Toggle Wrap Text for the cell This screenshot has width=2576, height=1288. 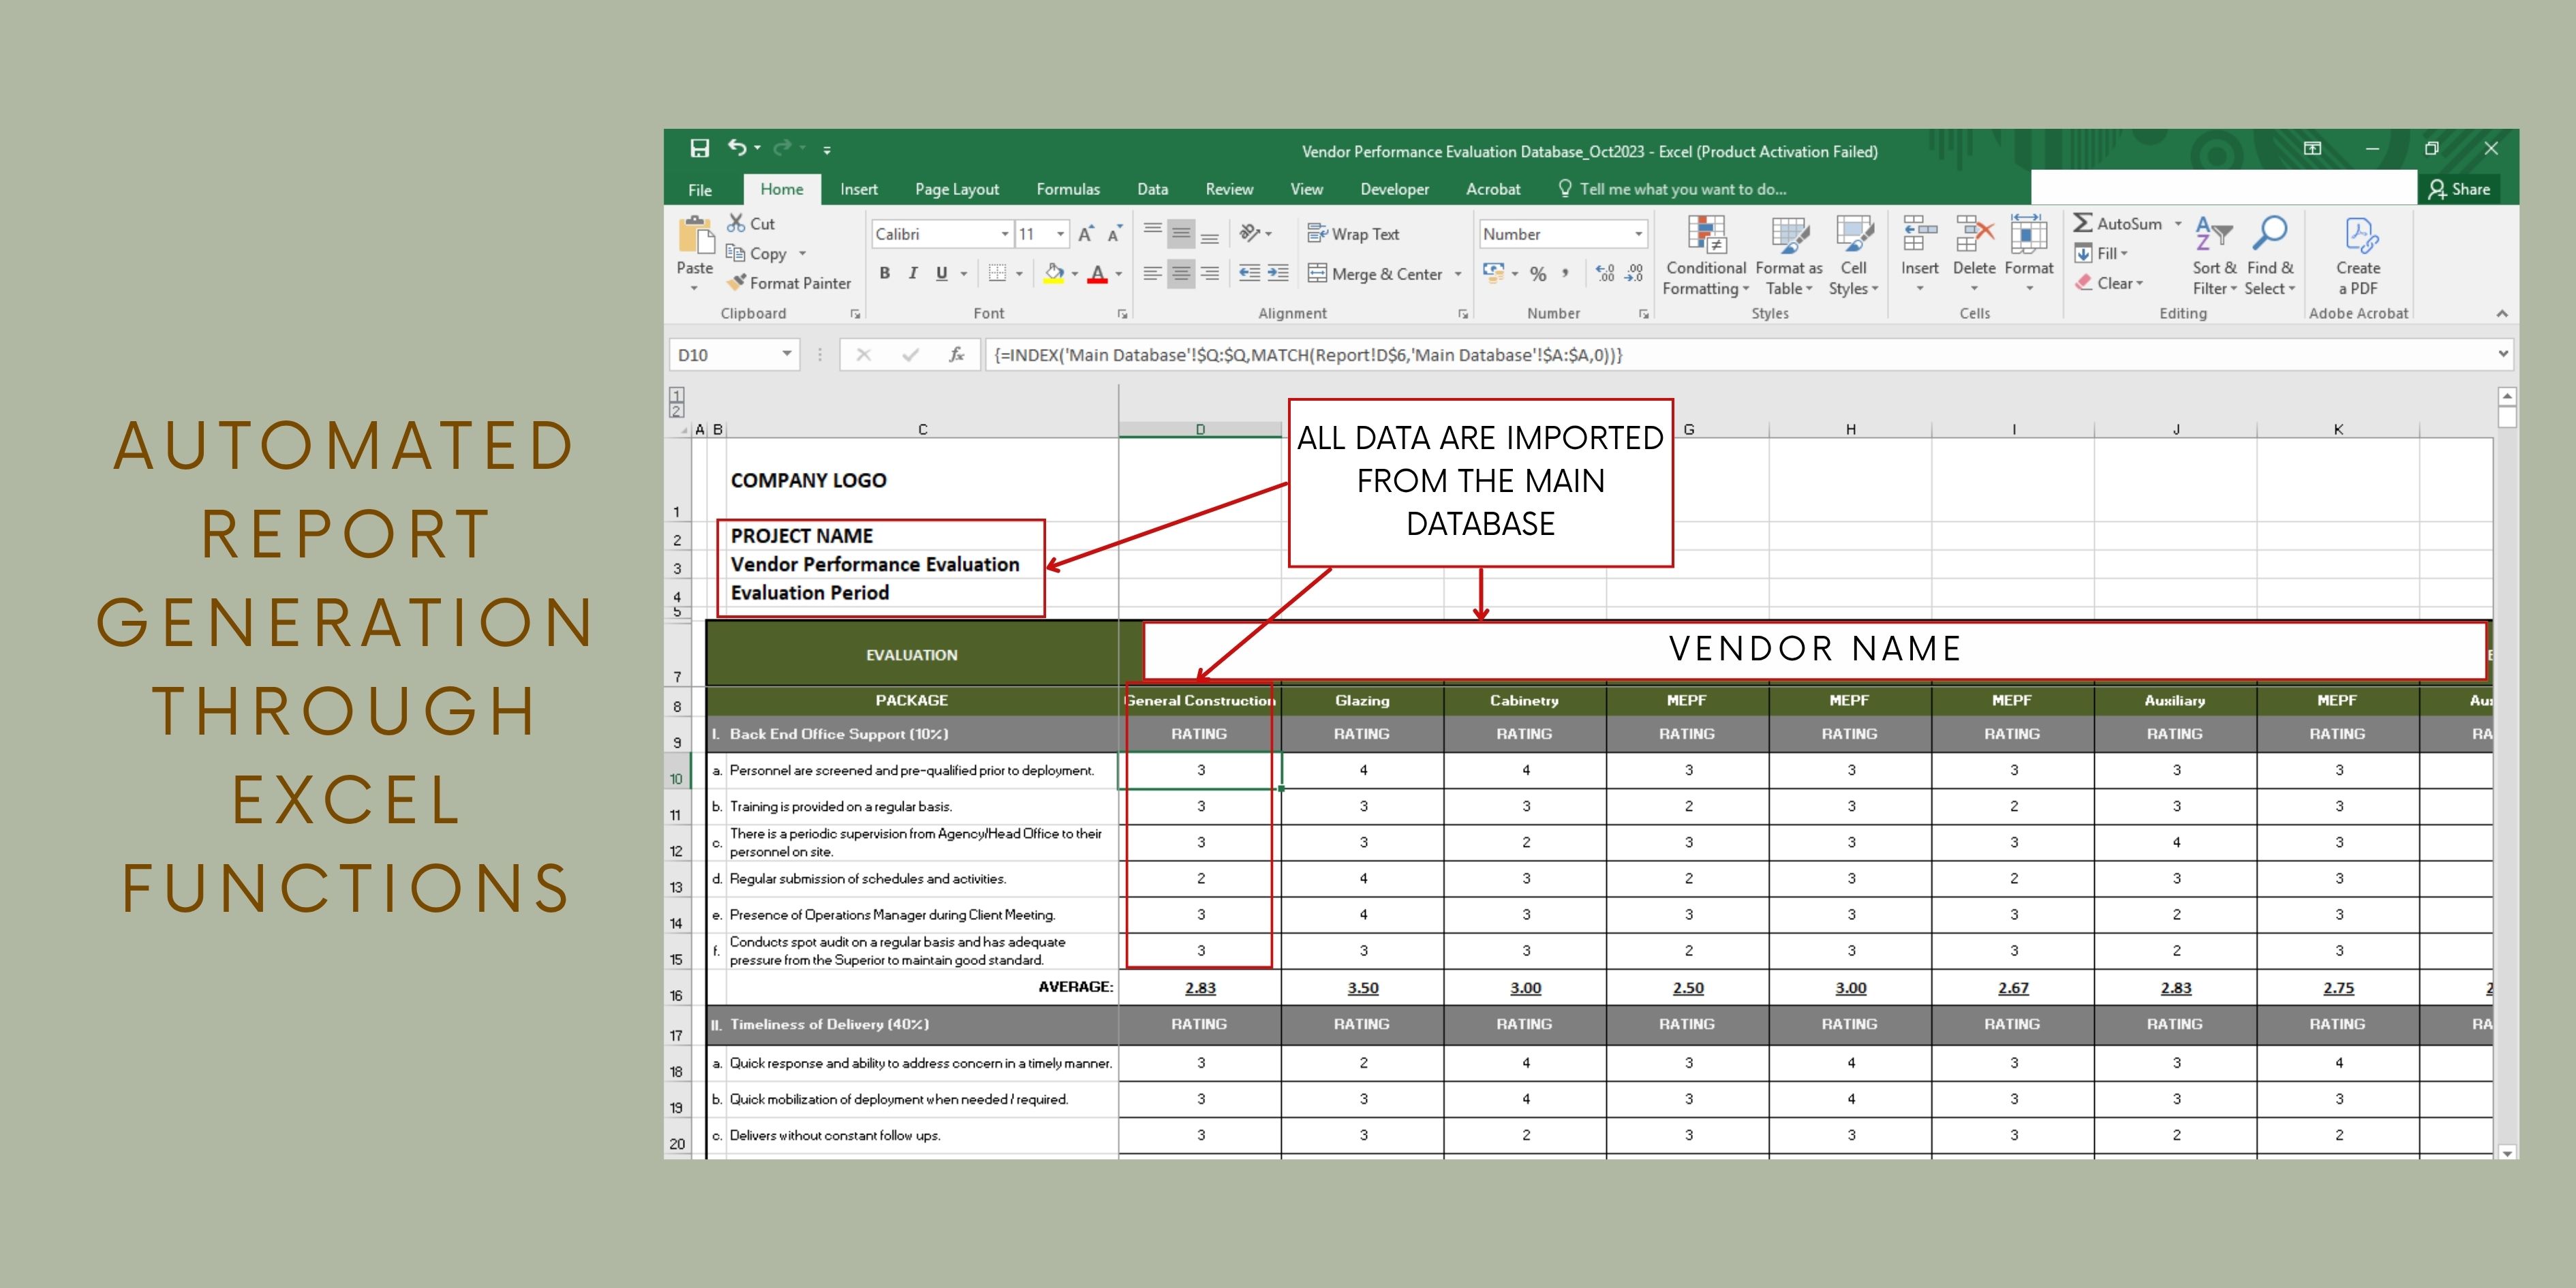coord(1353,234)
